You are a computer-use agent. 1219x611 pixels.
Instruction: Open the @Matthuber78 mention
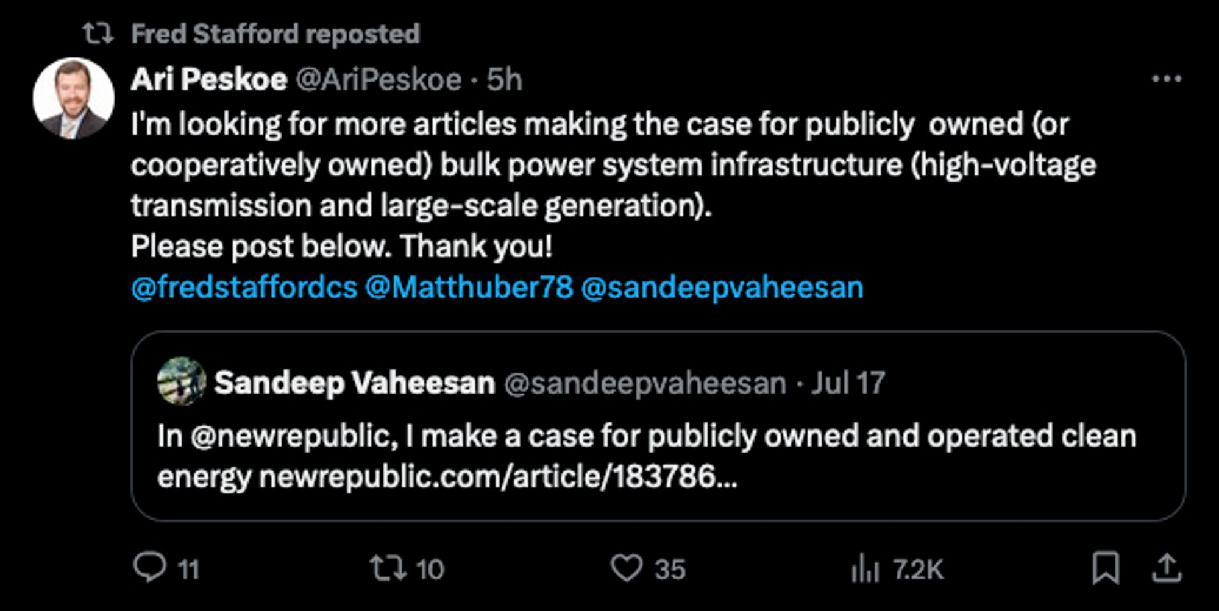tap(469, 288)
